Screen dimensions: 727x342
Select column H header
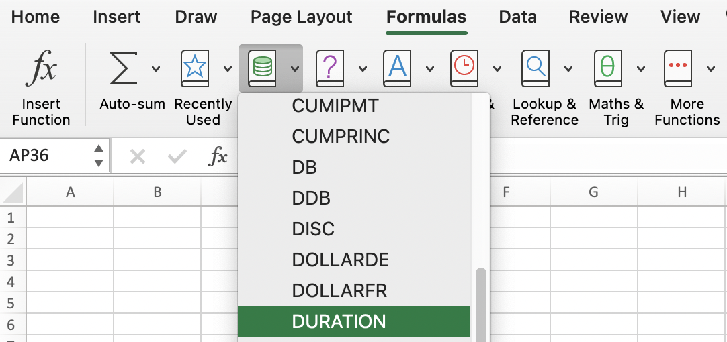pyautogui.click(x=682, y=192)
